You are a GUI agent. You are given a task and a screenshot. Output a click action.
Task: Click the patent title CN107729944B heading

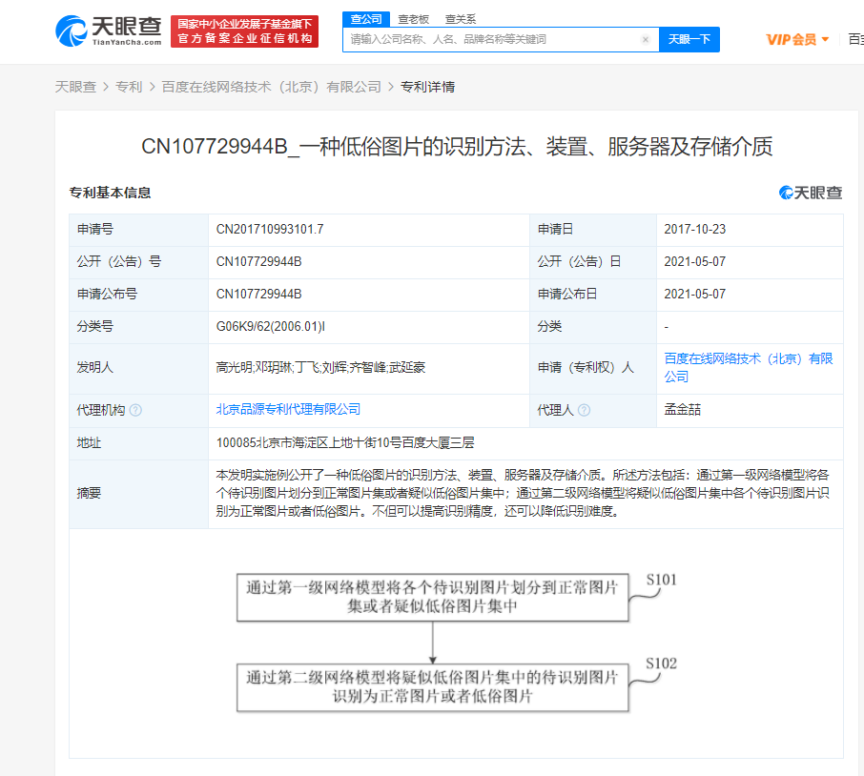[x=457, y=147]
